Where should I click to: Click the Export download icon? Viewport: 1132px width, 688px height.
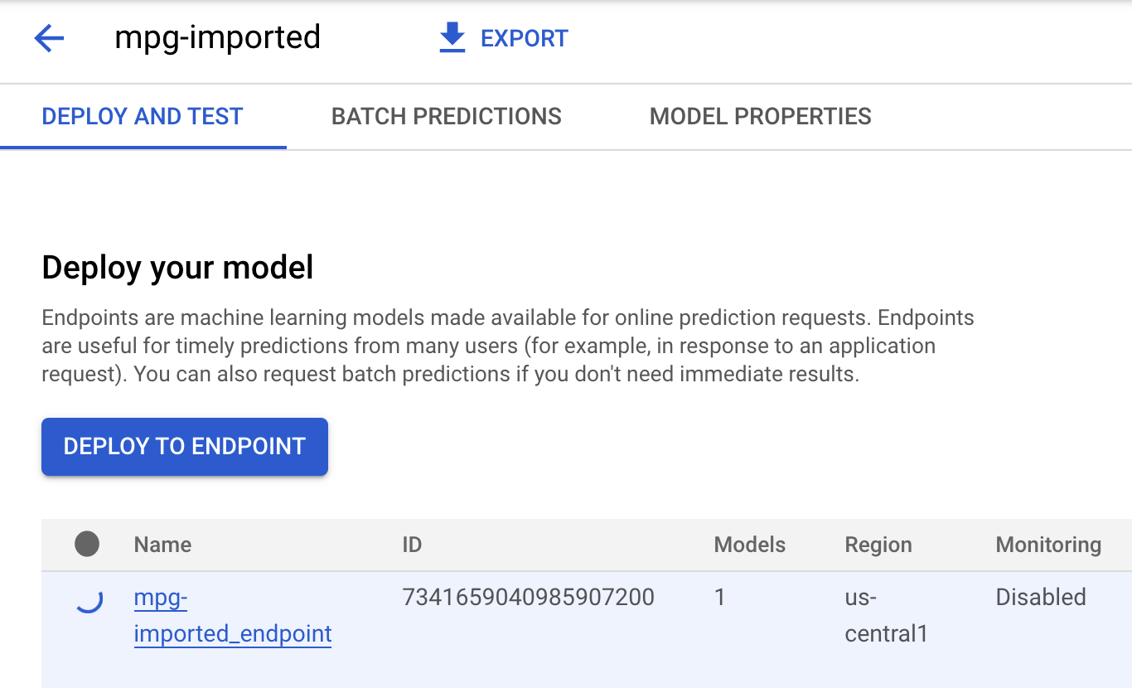click(x=452, y=38)
